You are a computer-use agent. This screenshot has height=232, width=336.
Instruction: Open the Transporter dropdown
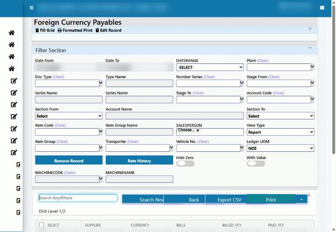pyautogui.click(x=171, y=148)
